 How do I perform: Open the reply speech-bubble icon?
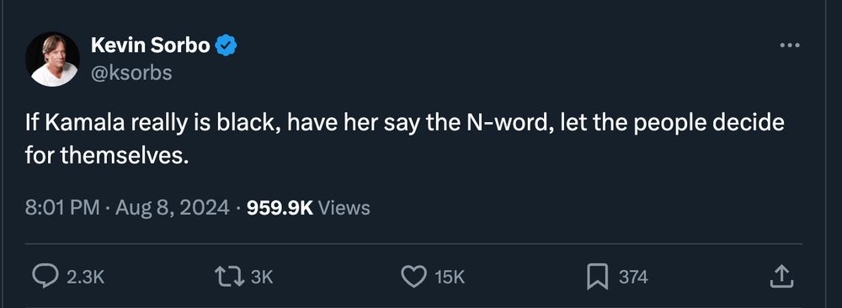pyautogui.click(x=45, y=277)
